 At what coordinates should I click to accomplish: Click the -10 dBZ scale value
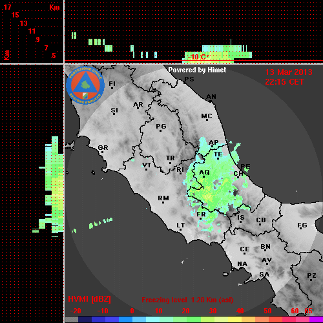103,311
